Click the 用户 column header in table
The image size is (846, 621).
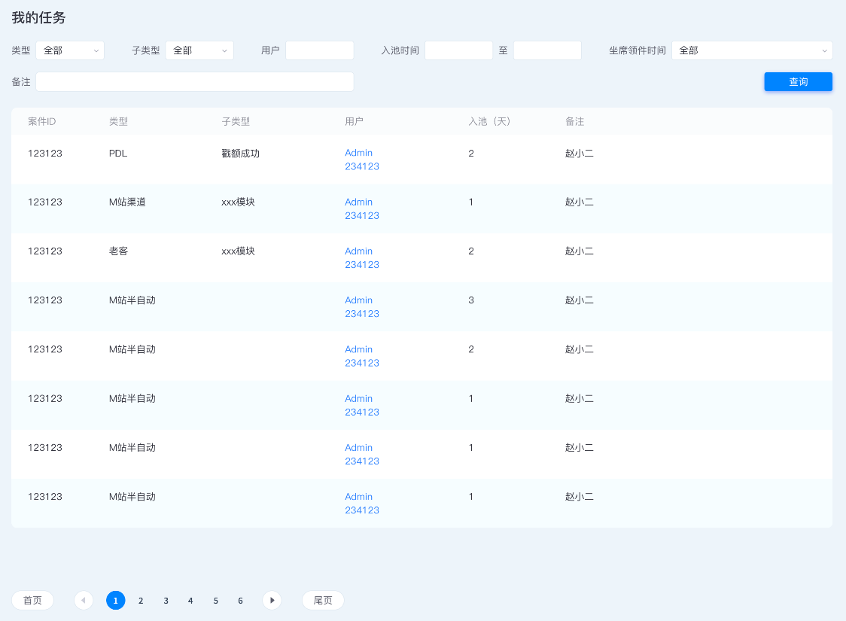click(x=354, y=122)
